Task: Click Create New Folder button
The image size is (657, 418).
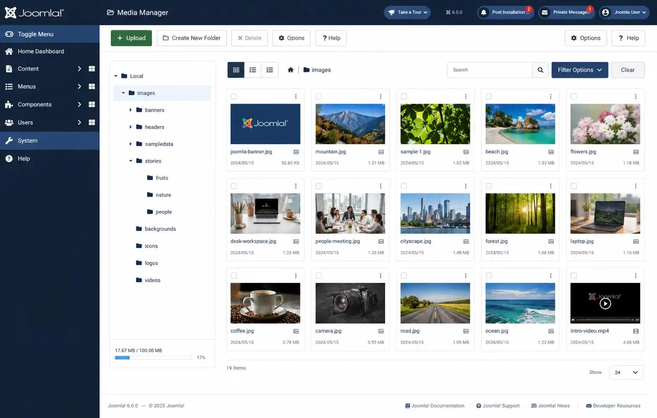Action: pos(192,38)
